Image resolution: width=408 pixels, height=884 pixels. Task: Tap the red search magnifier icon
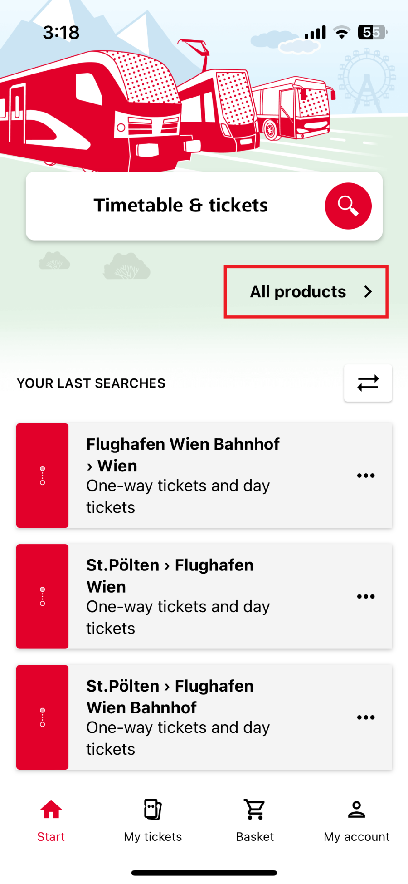pyautogui.click(x=348, y=206)
